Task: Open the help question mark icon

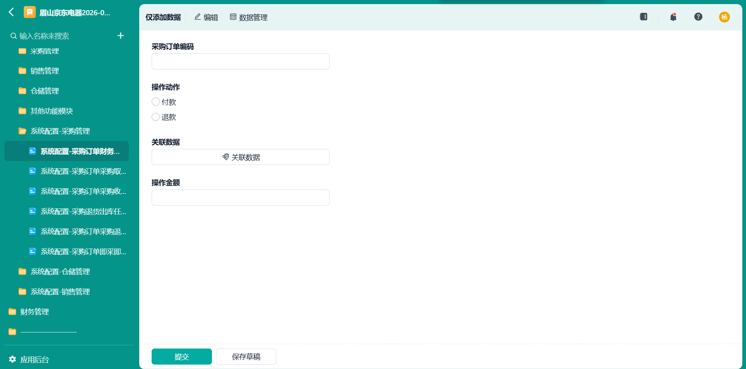Action: (x=698, y=16)
